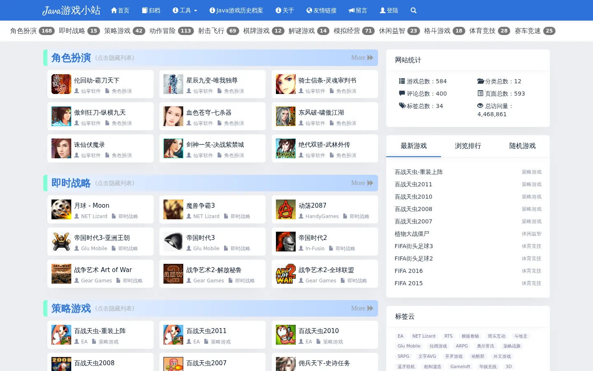Open 植物大战僵尸 in latest games list
The image size is (593, 371).
[412, 234]
